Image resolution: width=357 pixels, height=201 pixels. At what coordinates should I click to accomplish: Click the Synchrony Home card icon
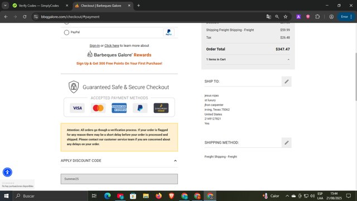pos(161,108)
